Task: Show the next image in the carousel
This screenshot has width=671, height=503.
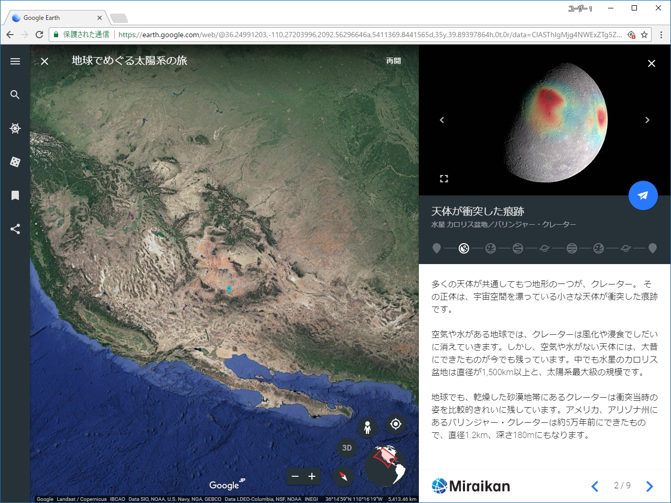Action: pyautogui.click(x=647, y=120)
